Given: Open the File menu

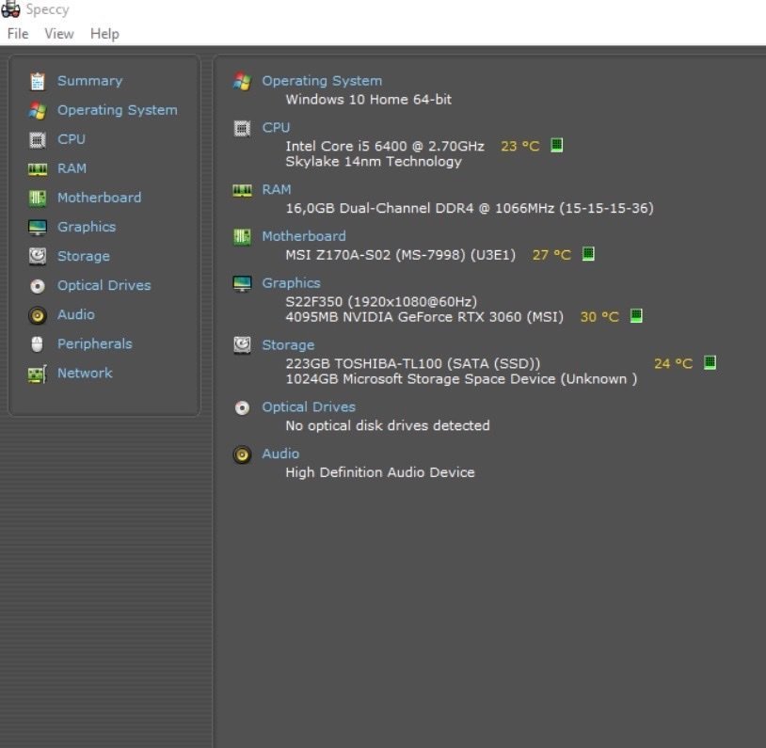Looking at the screenshot, I should [x=18, y=34].
